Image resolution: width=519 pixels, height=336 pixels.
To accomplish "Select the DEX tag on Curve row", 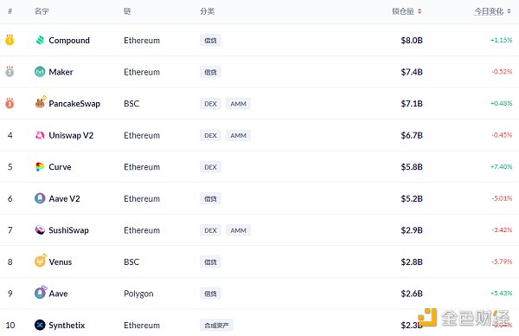I will (210, 167).
